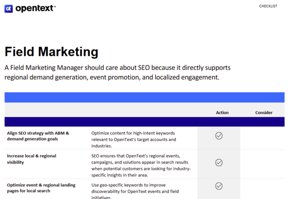This screenshot has height=199, width=292.
Task: Toggle Action checkmark for Increase local visibility
Action: tap(219, 163)
